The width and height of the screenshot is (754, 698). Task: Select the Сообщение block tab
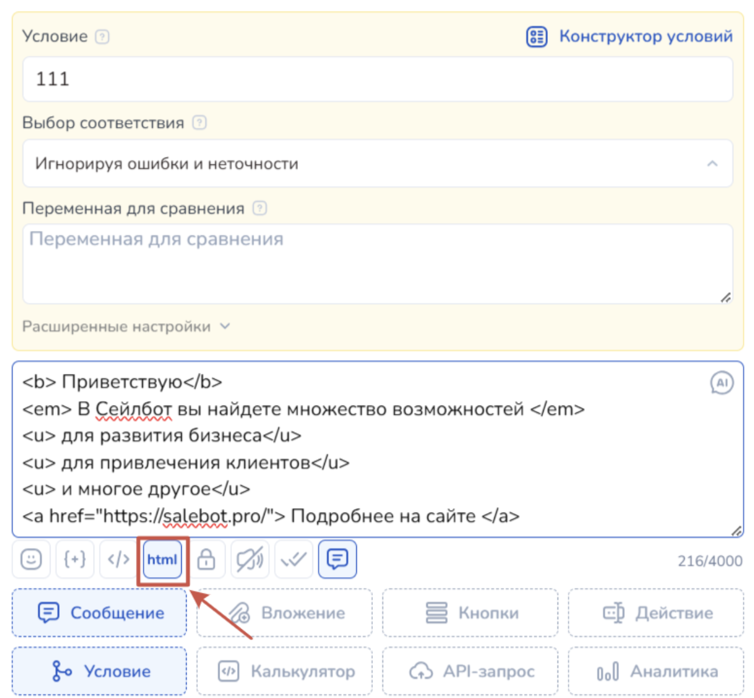coord(100,613)
